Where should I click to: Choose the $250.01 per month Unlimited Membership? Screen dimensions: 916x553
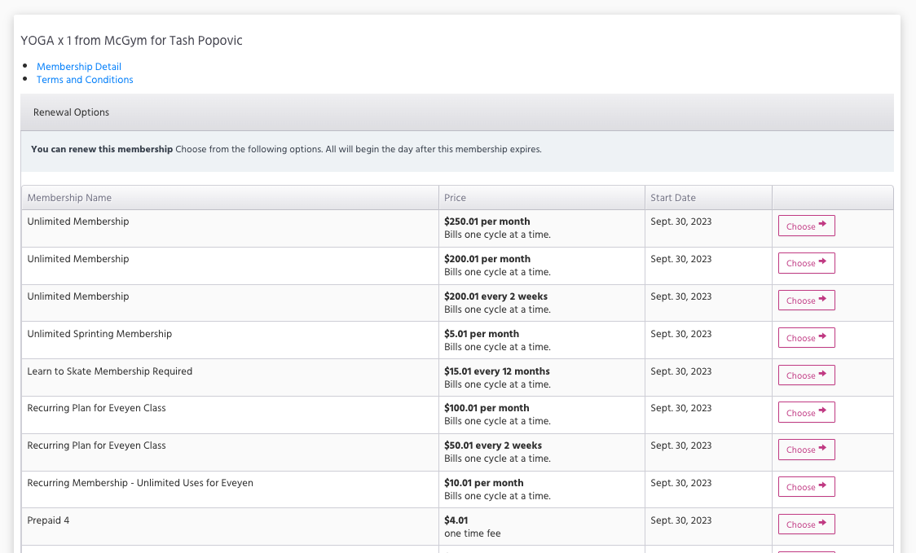click(806, 226)
